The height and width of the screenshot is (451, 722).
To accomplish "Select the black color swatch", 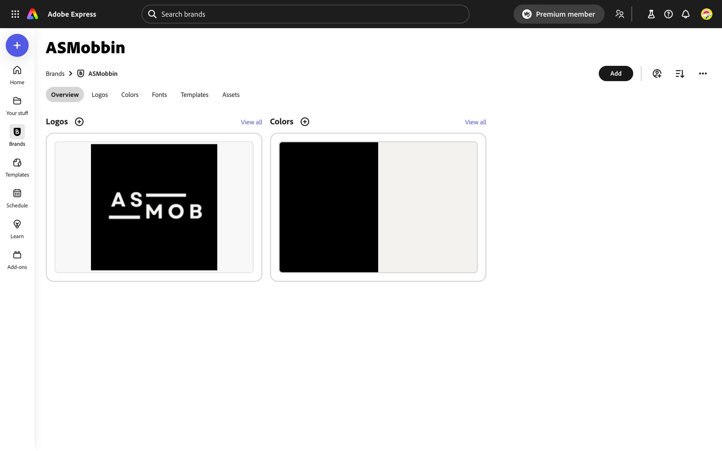I will pyautogui.click(x=329, y=207).
